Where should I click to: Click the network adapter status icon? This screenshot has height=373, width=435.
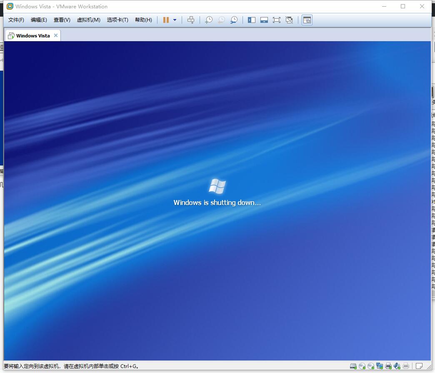click(380, 366)
